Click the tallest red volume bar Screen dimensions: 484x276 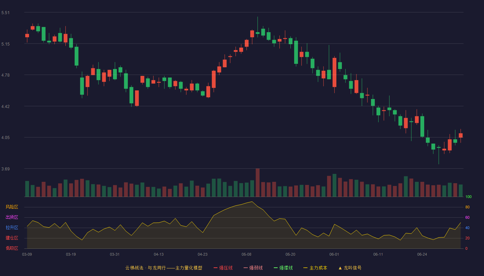tap(258, 183)
